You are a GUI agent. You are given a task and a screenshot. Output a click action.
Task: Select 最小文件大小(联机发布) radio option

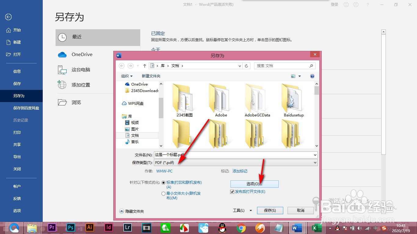pyautogui.click(x=164, y=193)
